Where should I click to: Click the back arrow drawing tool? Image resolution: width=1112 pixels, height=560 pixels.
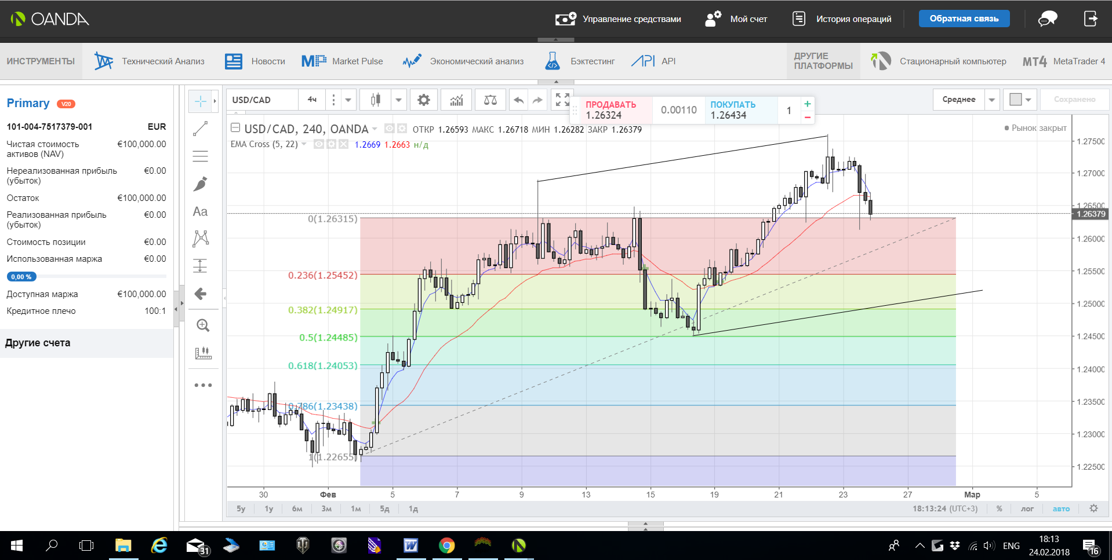200,294
